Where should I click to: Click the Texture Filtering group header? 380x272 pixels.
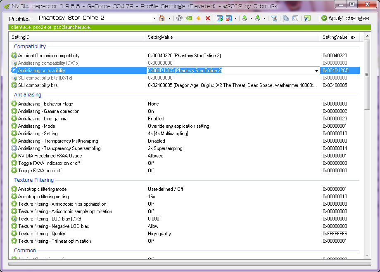point(34,180)
